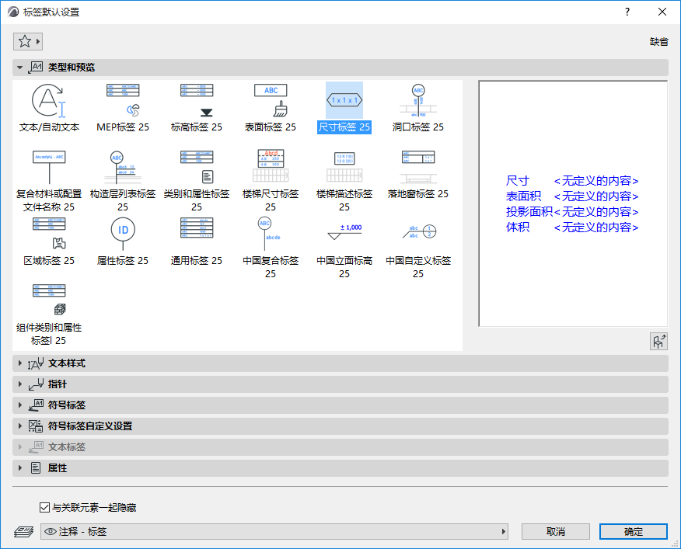Toggle 与关联元素一起隐藏 checkbox
681x549 pixels.
[x=44, y=507]
